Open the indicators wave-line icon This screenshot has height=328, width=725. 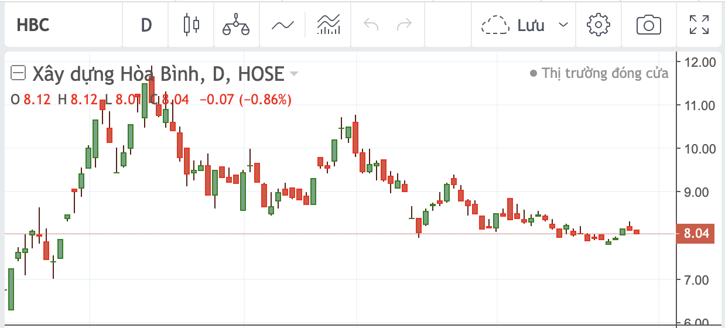(x=282, y=25)
